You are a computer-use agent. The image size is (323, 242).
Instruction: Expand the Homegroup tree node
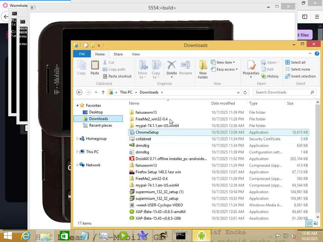tap(77, 139)
